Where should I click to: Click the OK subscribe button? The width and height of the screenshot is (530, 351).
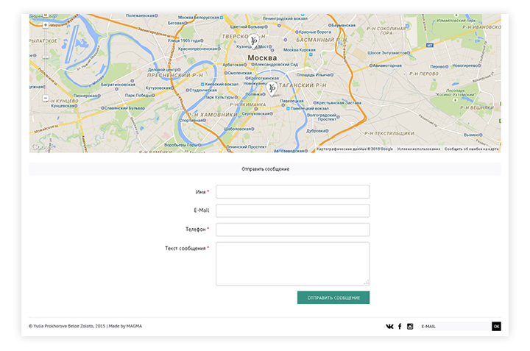tap(496, 326)
